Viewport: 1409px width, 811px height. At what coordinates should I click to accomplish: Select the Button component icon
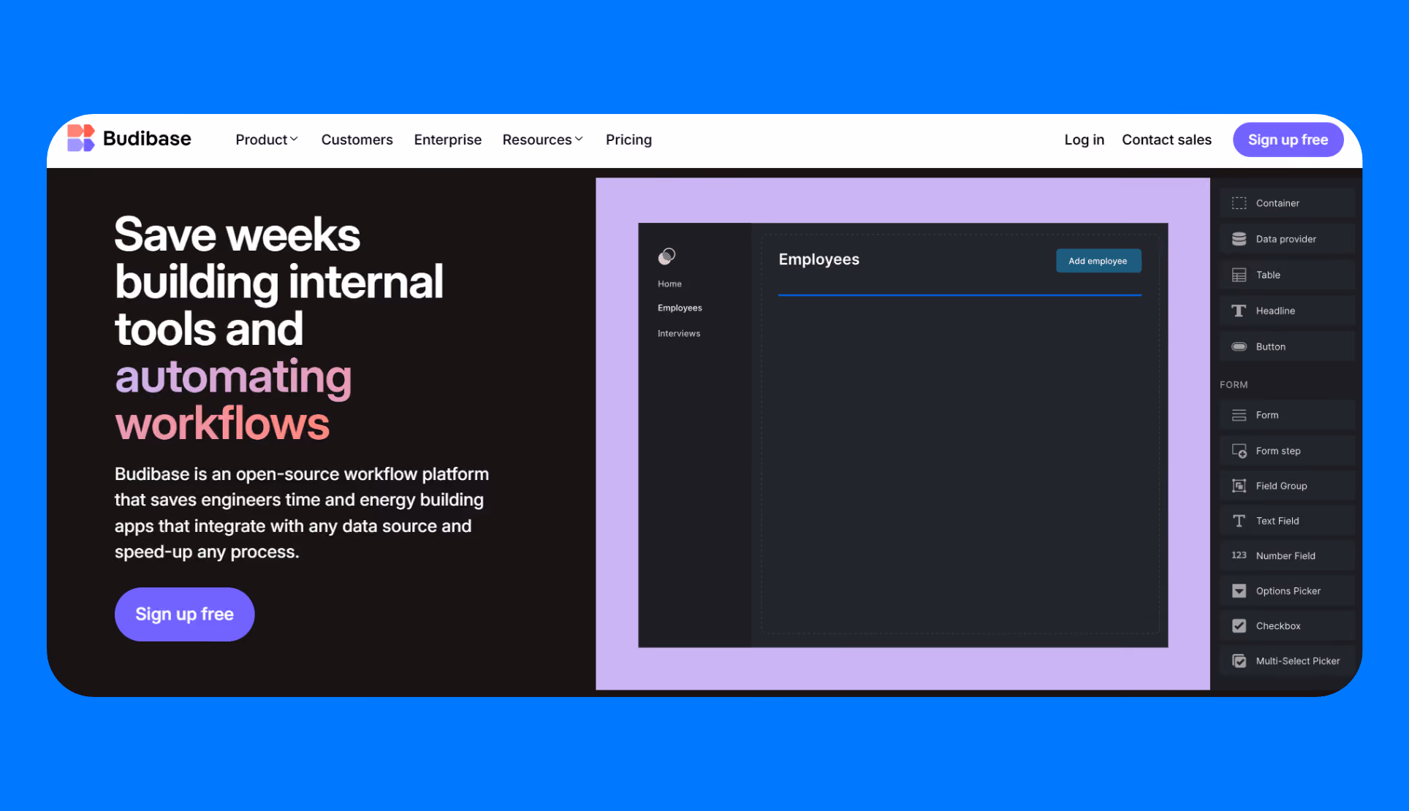tap(1239, 346)
